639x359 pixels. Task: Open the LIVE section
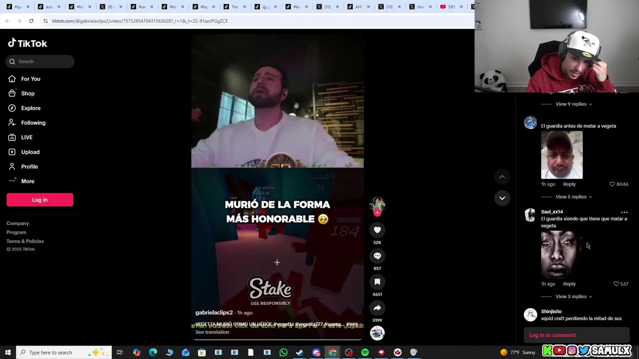[x=26, y=137]
